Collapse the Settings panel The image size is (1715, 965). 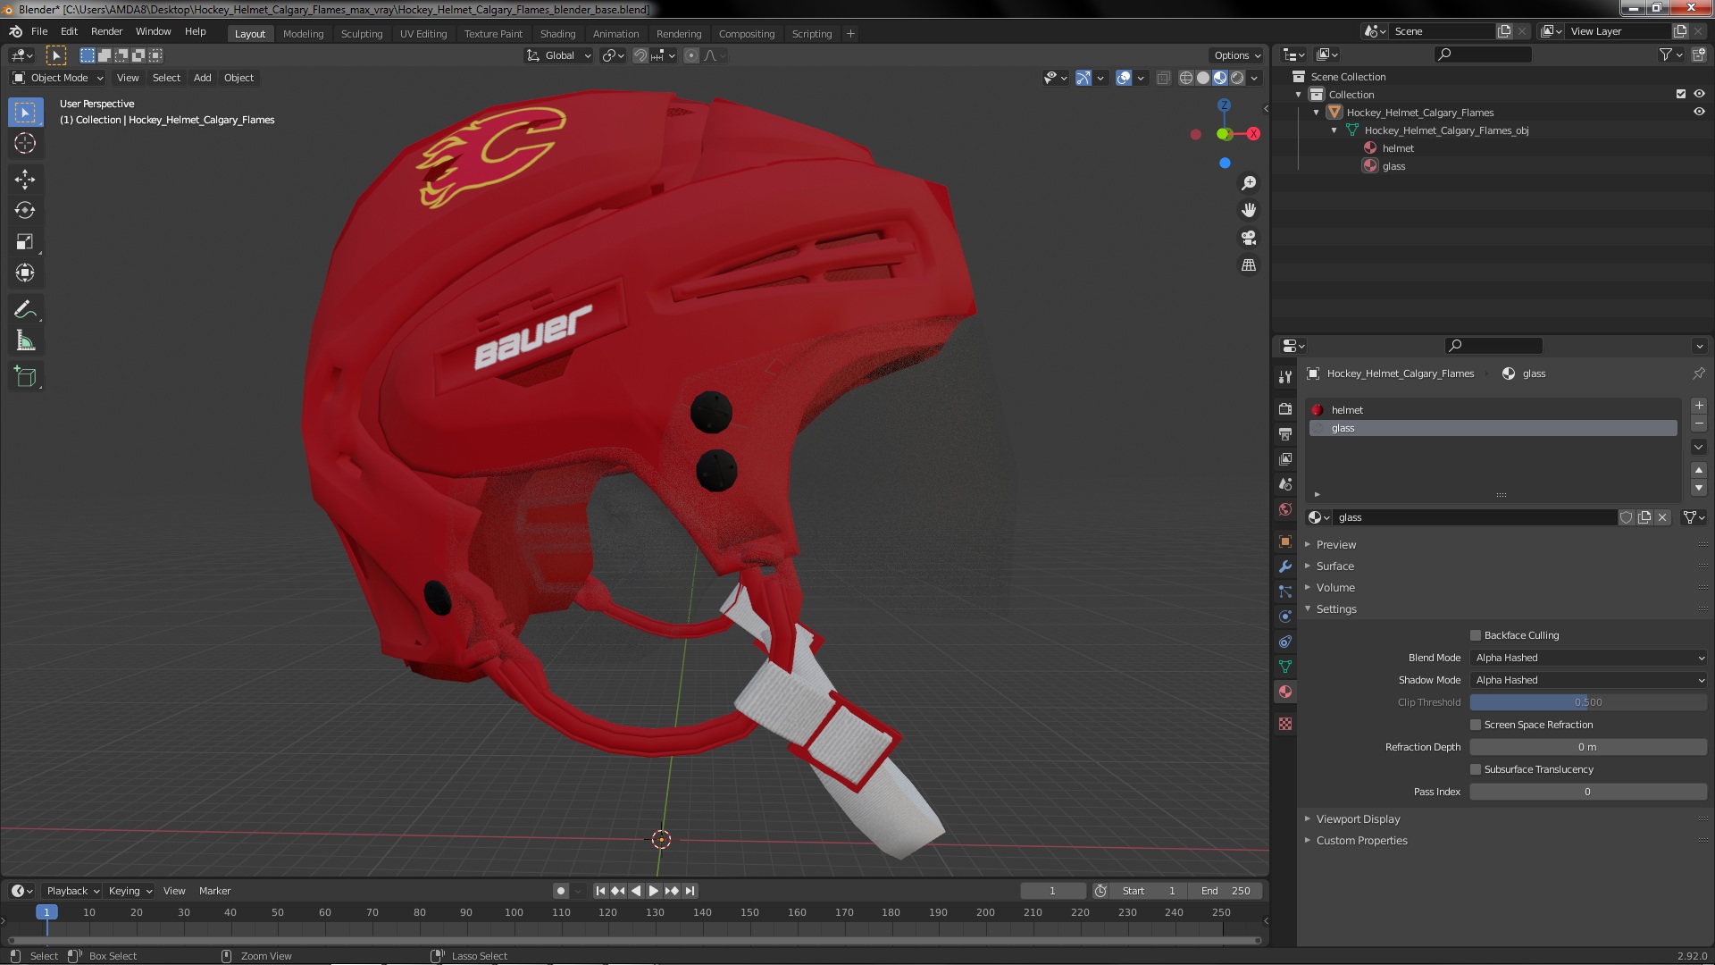[x=1336, y=608]
